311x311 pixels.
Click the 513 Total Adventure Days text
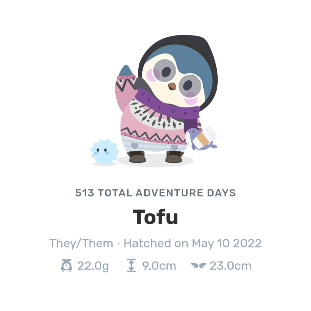tap(155, 193)
